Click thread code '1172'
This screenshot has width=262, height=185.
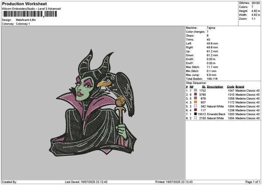coord(231,103)
